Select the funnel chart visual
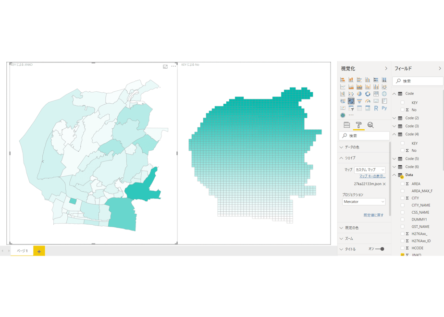This screenshot has width=444, height=317. coord(359,101)
